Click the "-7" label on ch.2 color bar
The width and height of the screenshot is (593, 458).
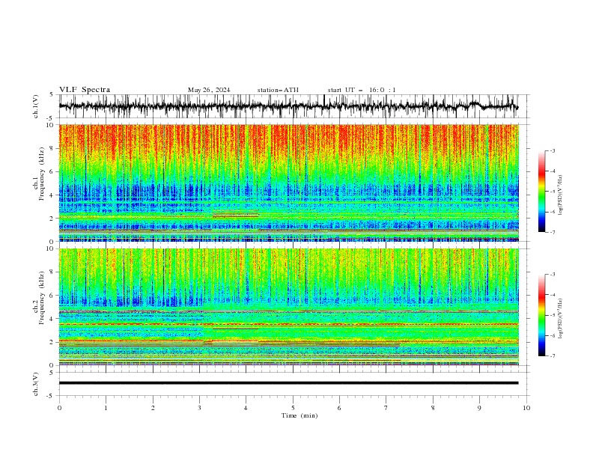coord(552,356)
